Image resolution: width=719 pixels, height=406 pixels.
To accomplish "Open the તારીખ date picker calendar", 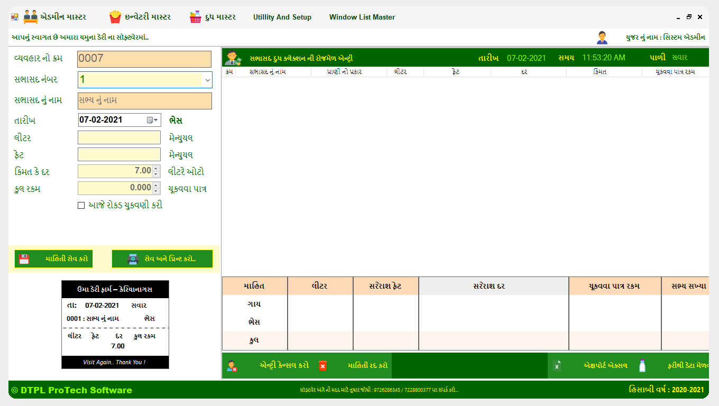I will point(152,120).
